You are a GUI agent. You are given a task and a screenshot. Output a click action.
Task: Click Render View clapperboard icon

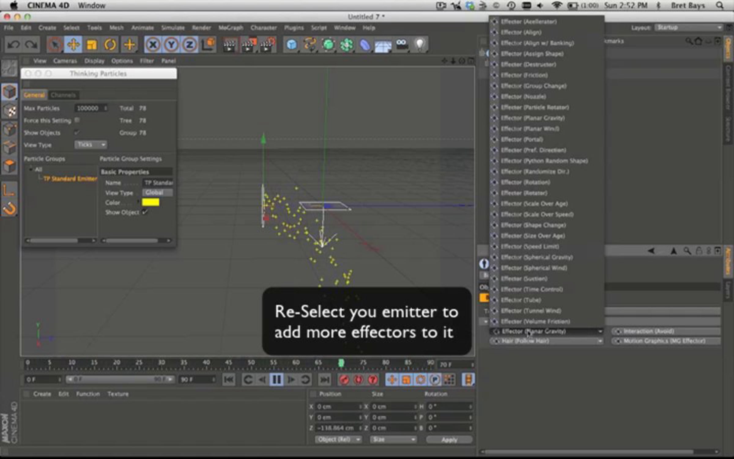coord(229,45)
